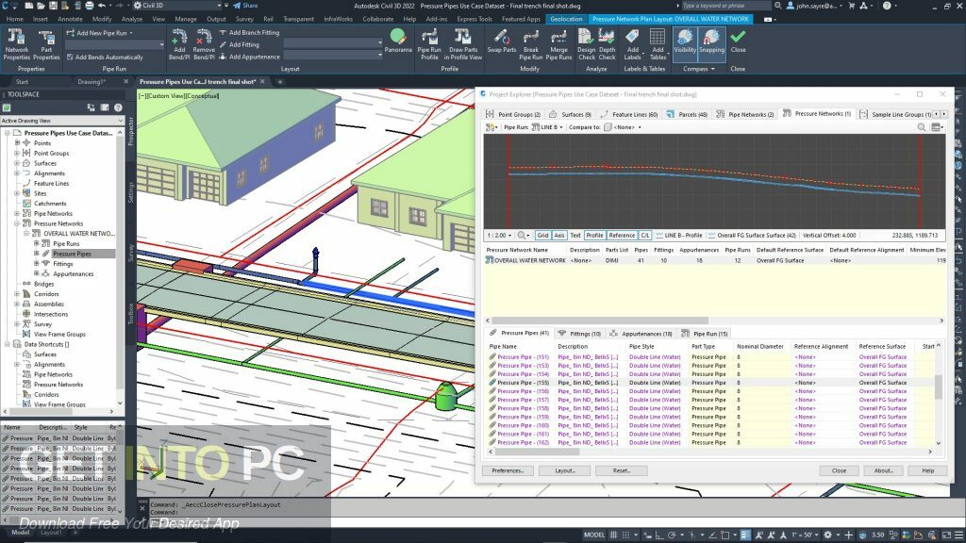Click the new drawing tab plus icon
Screen dimensions: 966x543
coord(279,81)
